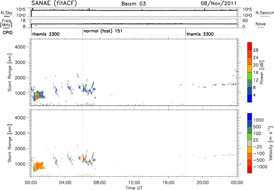274x190 pixels.
Task: Click the 16 tick on Power colorbar
Action: click(256, 73)
